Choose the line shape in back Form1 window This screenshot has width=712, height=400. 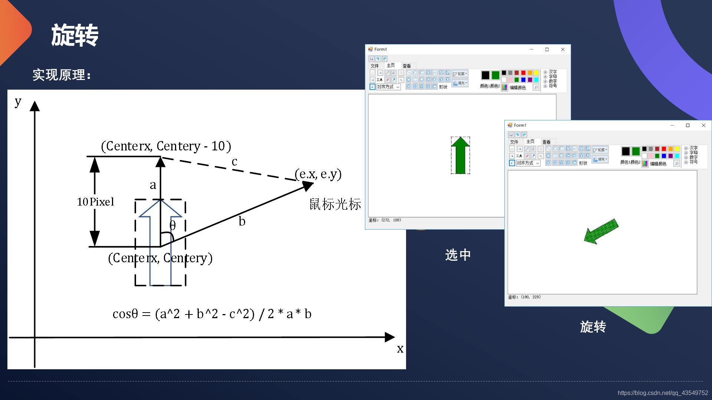pos(409,73)
